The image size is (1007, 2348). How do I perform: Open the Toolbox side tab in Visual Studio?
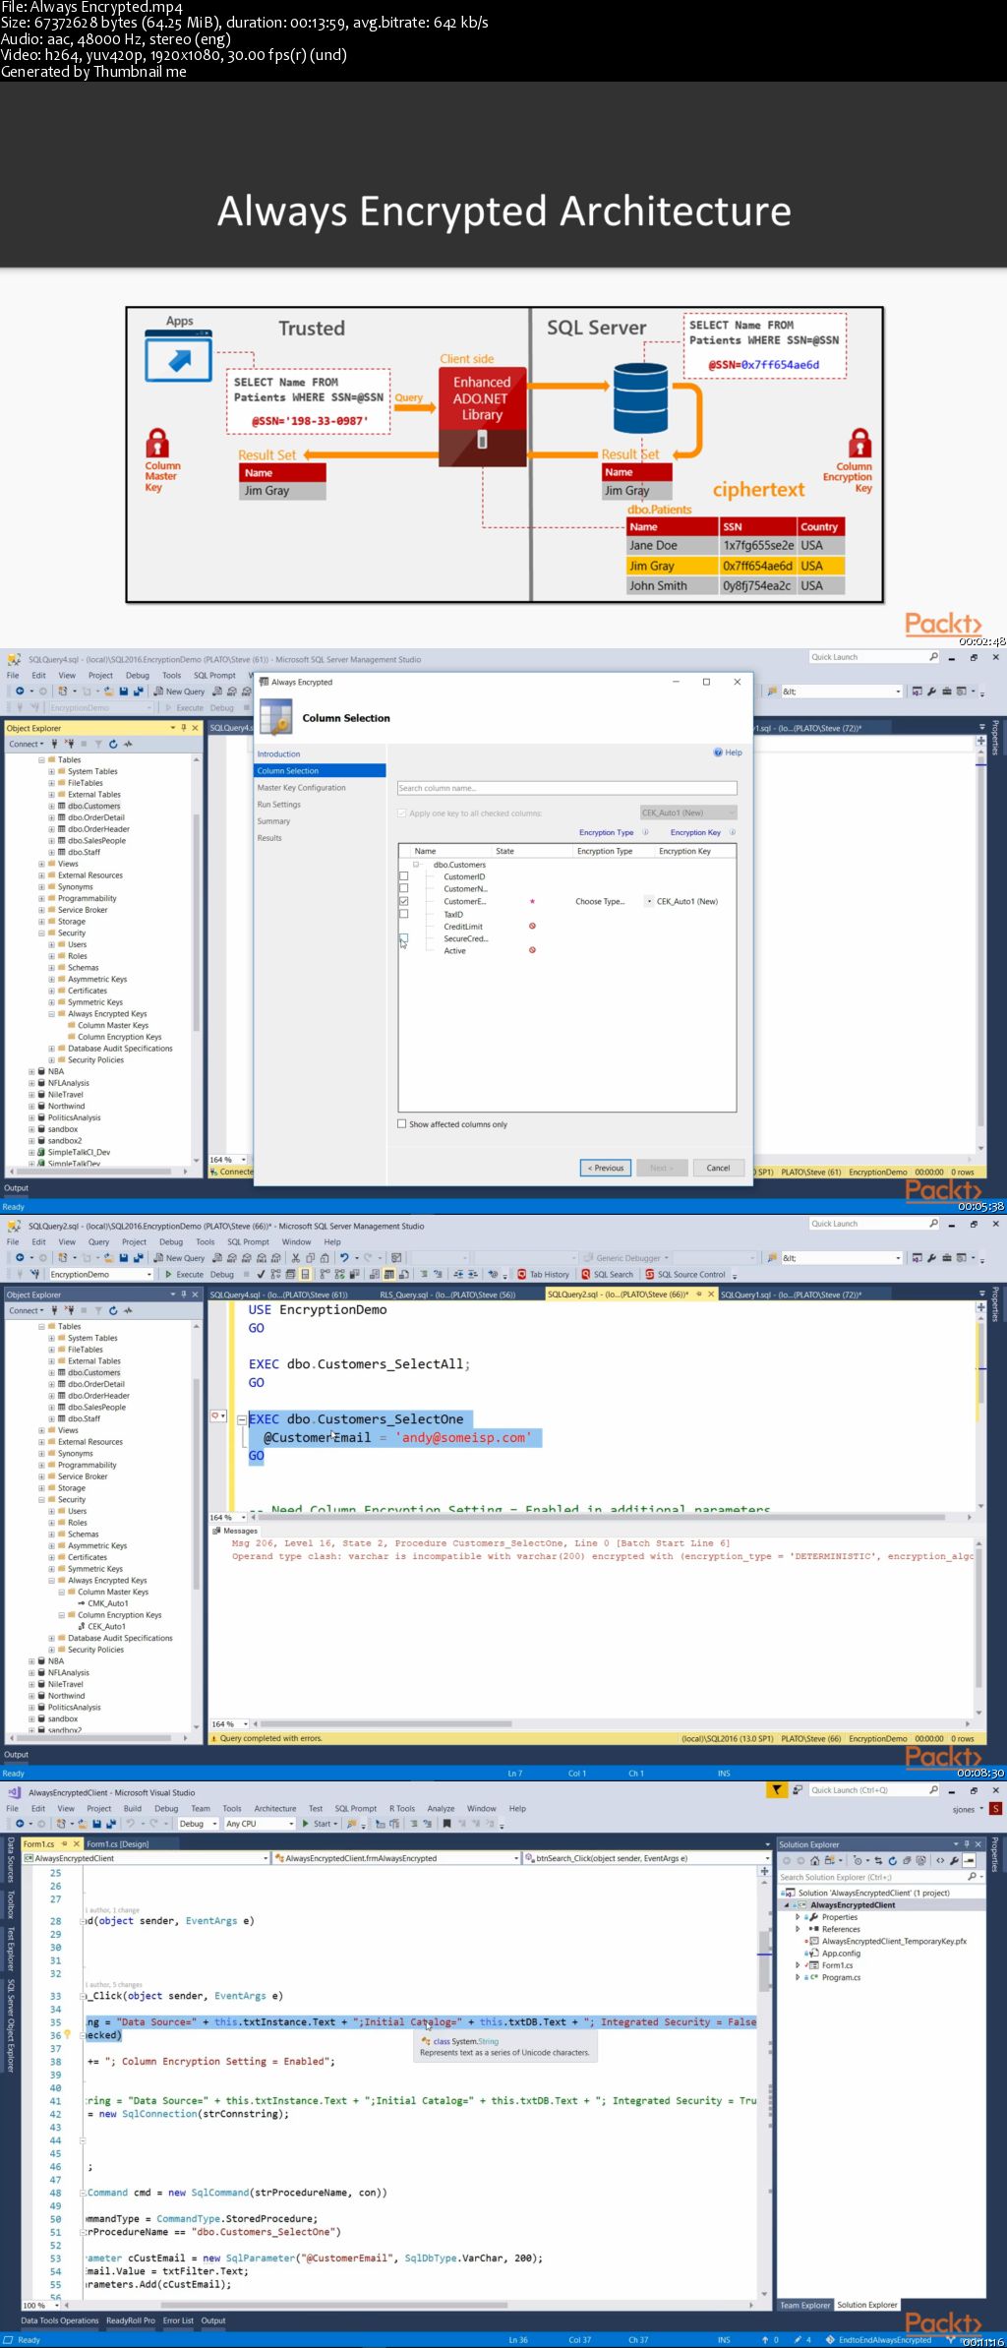pos(11,1905)
